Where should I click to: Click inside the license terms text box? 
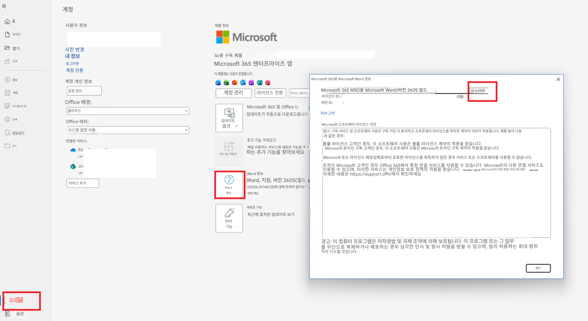point(436,182)
